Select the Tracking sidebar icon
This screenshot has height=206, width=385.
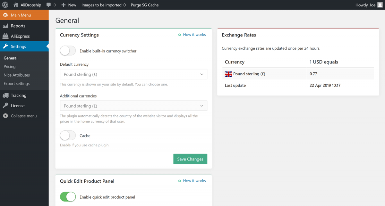pos(6,95)
